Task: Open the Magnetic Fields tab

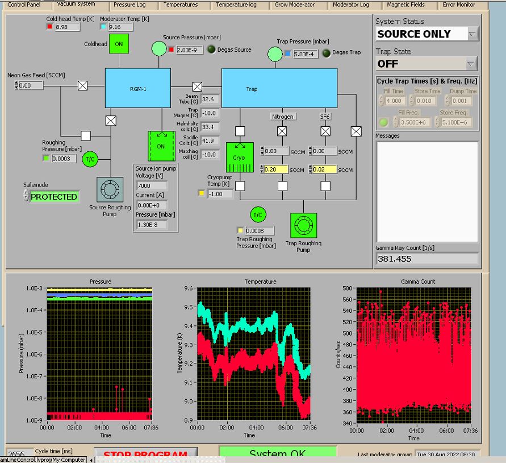Action: tap(406, 5)
